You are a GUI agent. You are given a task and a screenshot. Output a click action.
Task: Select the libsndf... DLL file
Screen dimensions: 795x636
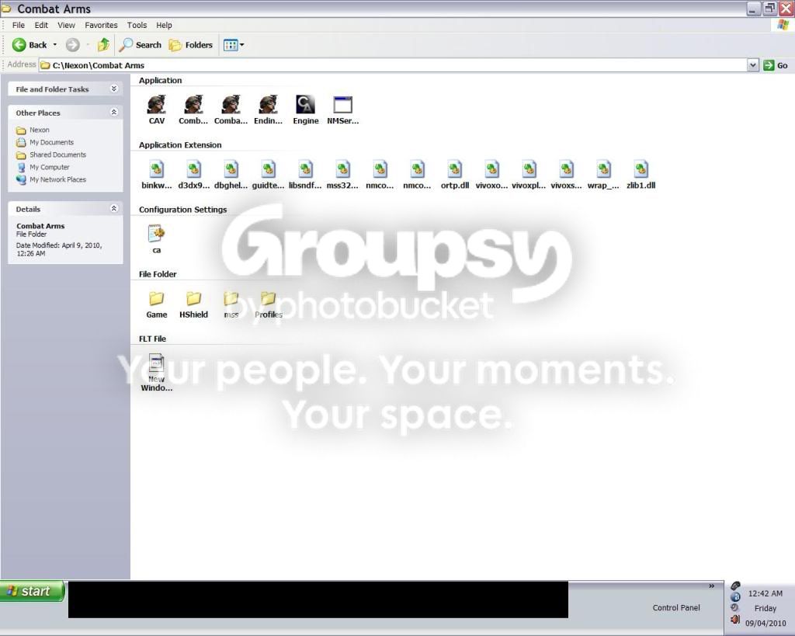305,174
